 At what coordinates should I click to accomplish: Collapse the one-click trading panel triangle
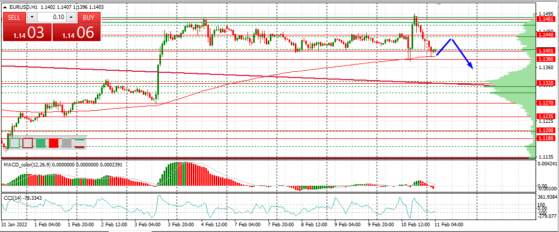tap(5, 7)
